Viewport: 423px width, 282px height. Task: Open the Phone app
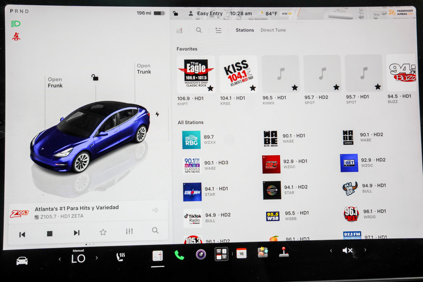pyautogui.click(x=179, y=255)
